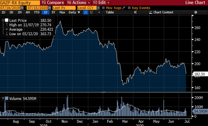Viewport: 208px width, 126px height.
Task: Click the Volume legend expand icon
Action: coord(3,98)
